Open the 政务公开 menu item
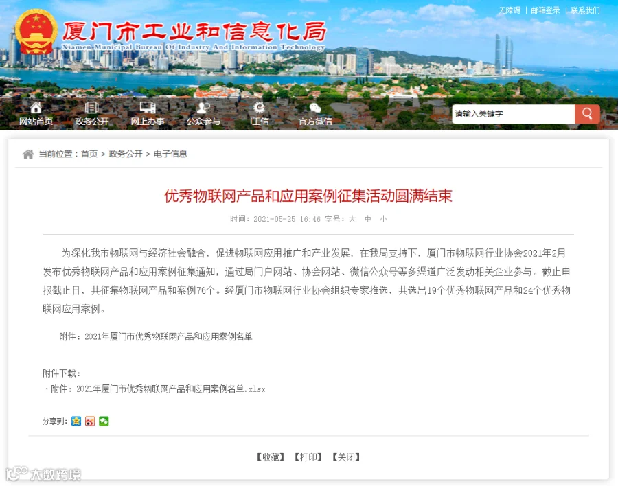The image size is (618, 486). pyautogui.click(x=91, y=121)
